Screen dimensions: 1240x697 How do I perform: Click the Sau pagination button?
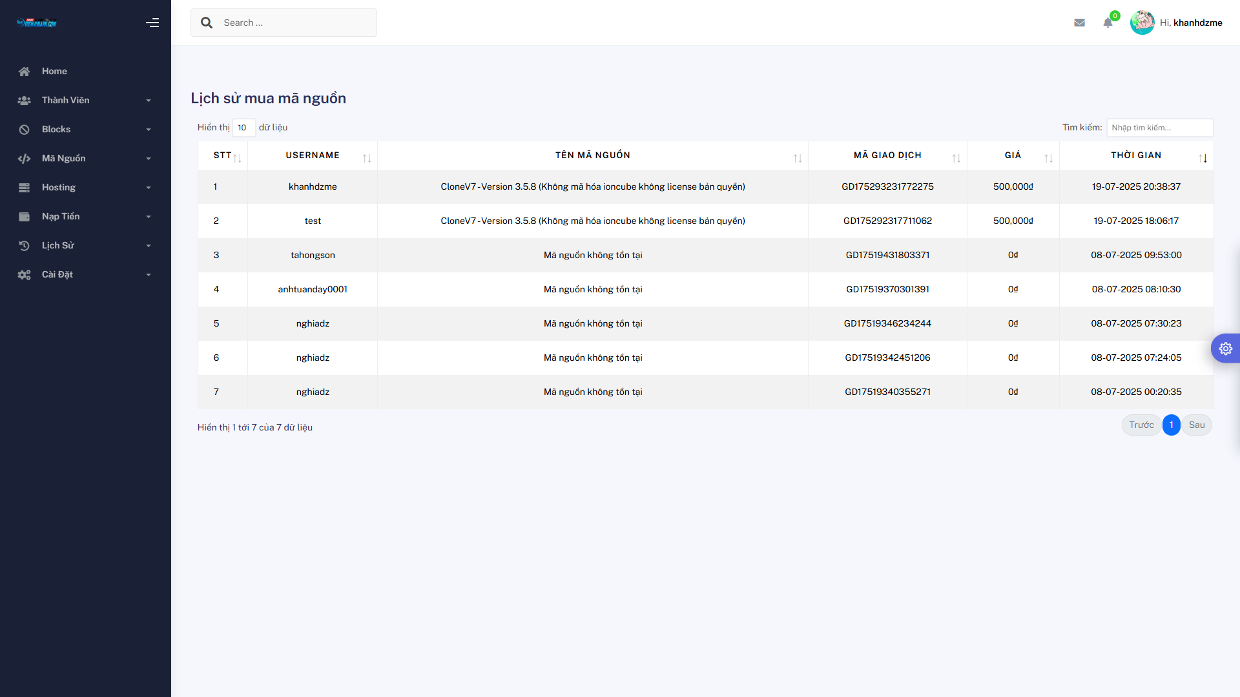click(x=1196, y=425)
